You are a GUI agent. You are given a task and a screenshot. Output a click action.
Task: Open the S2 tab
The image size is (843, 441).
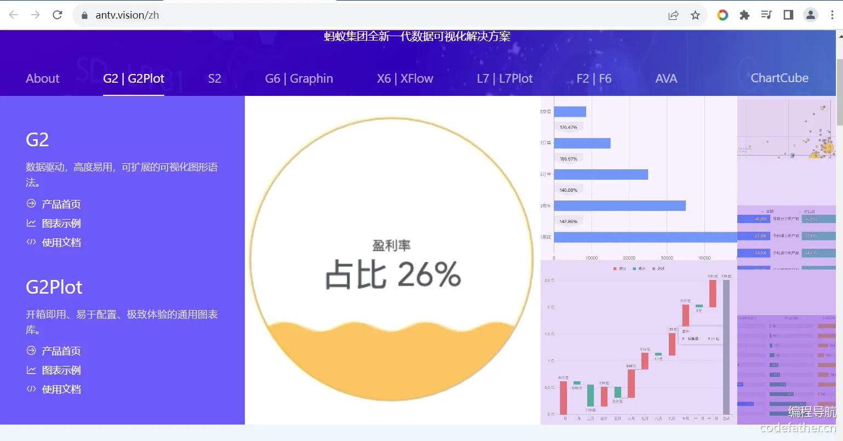pos(215,78)
